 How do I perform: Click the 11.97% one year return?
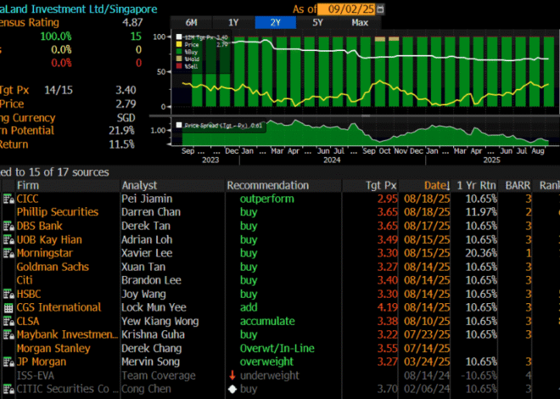(x=481, y=212)
